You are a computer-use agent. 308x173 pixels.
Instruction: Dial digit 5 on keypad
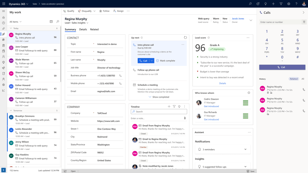pos(282,41)
